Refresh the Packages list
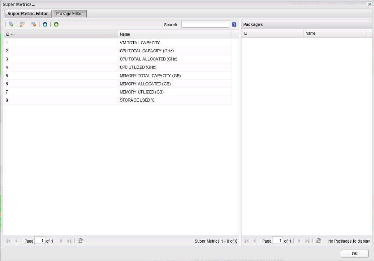374x261 pixels. 318,241
